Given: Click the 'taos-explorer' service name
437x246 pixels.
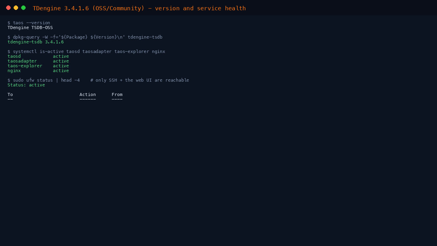Looking at the screenshot, I should pyautogui.click(x=25, y=66).
